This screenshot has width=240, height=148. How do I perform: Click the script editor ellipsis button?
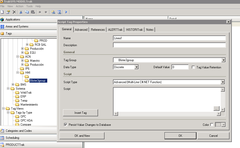(216, 109)
